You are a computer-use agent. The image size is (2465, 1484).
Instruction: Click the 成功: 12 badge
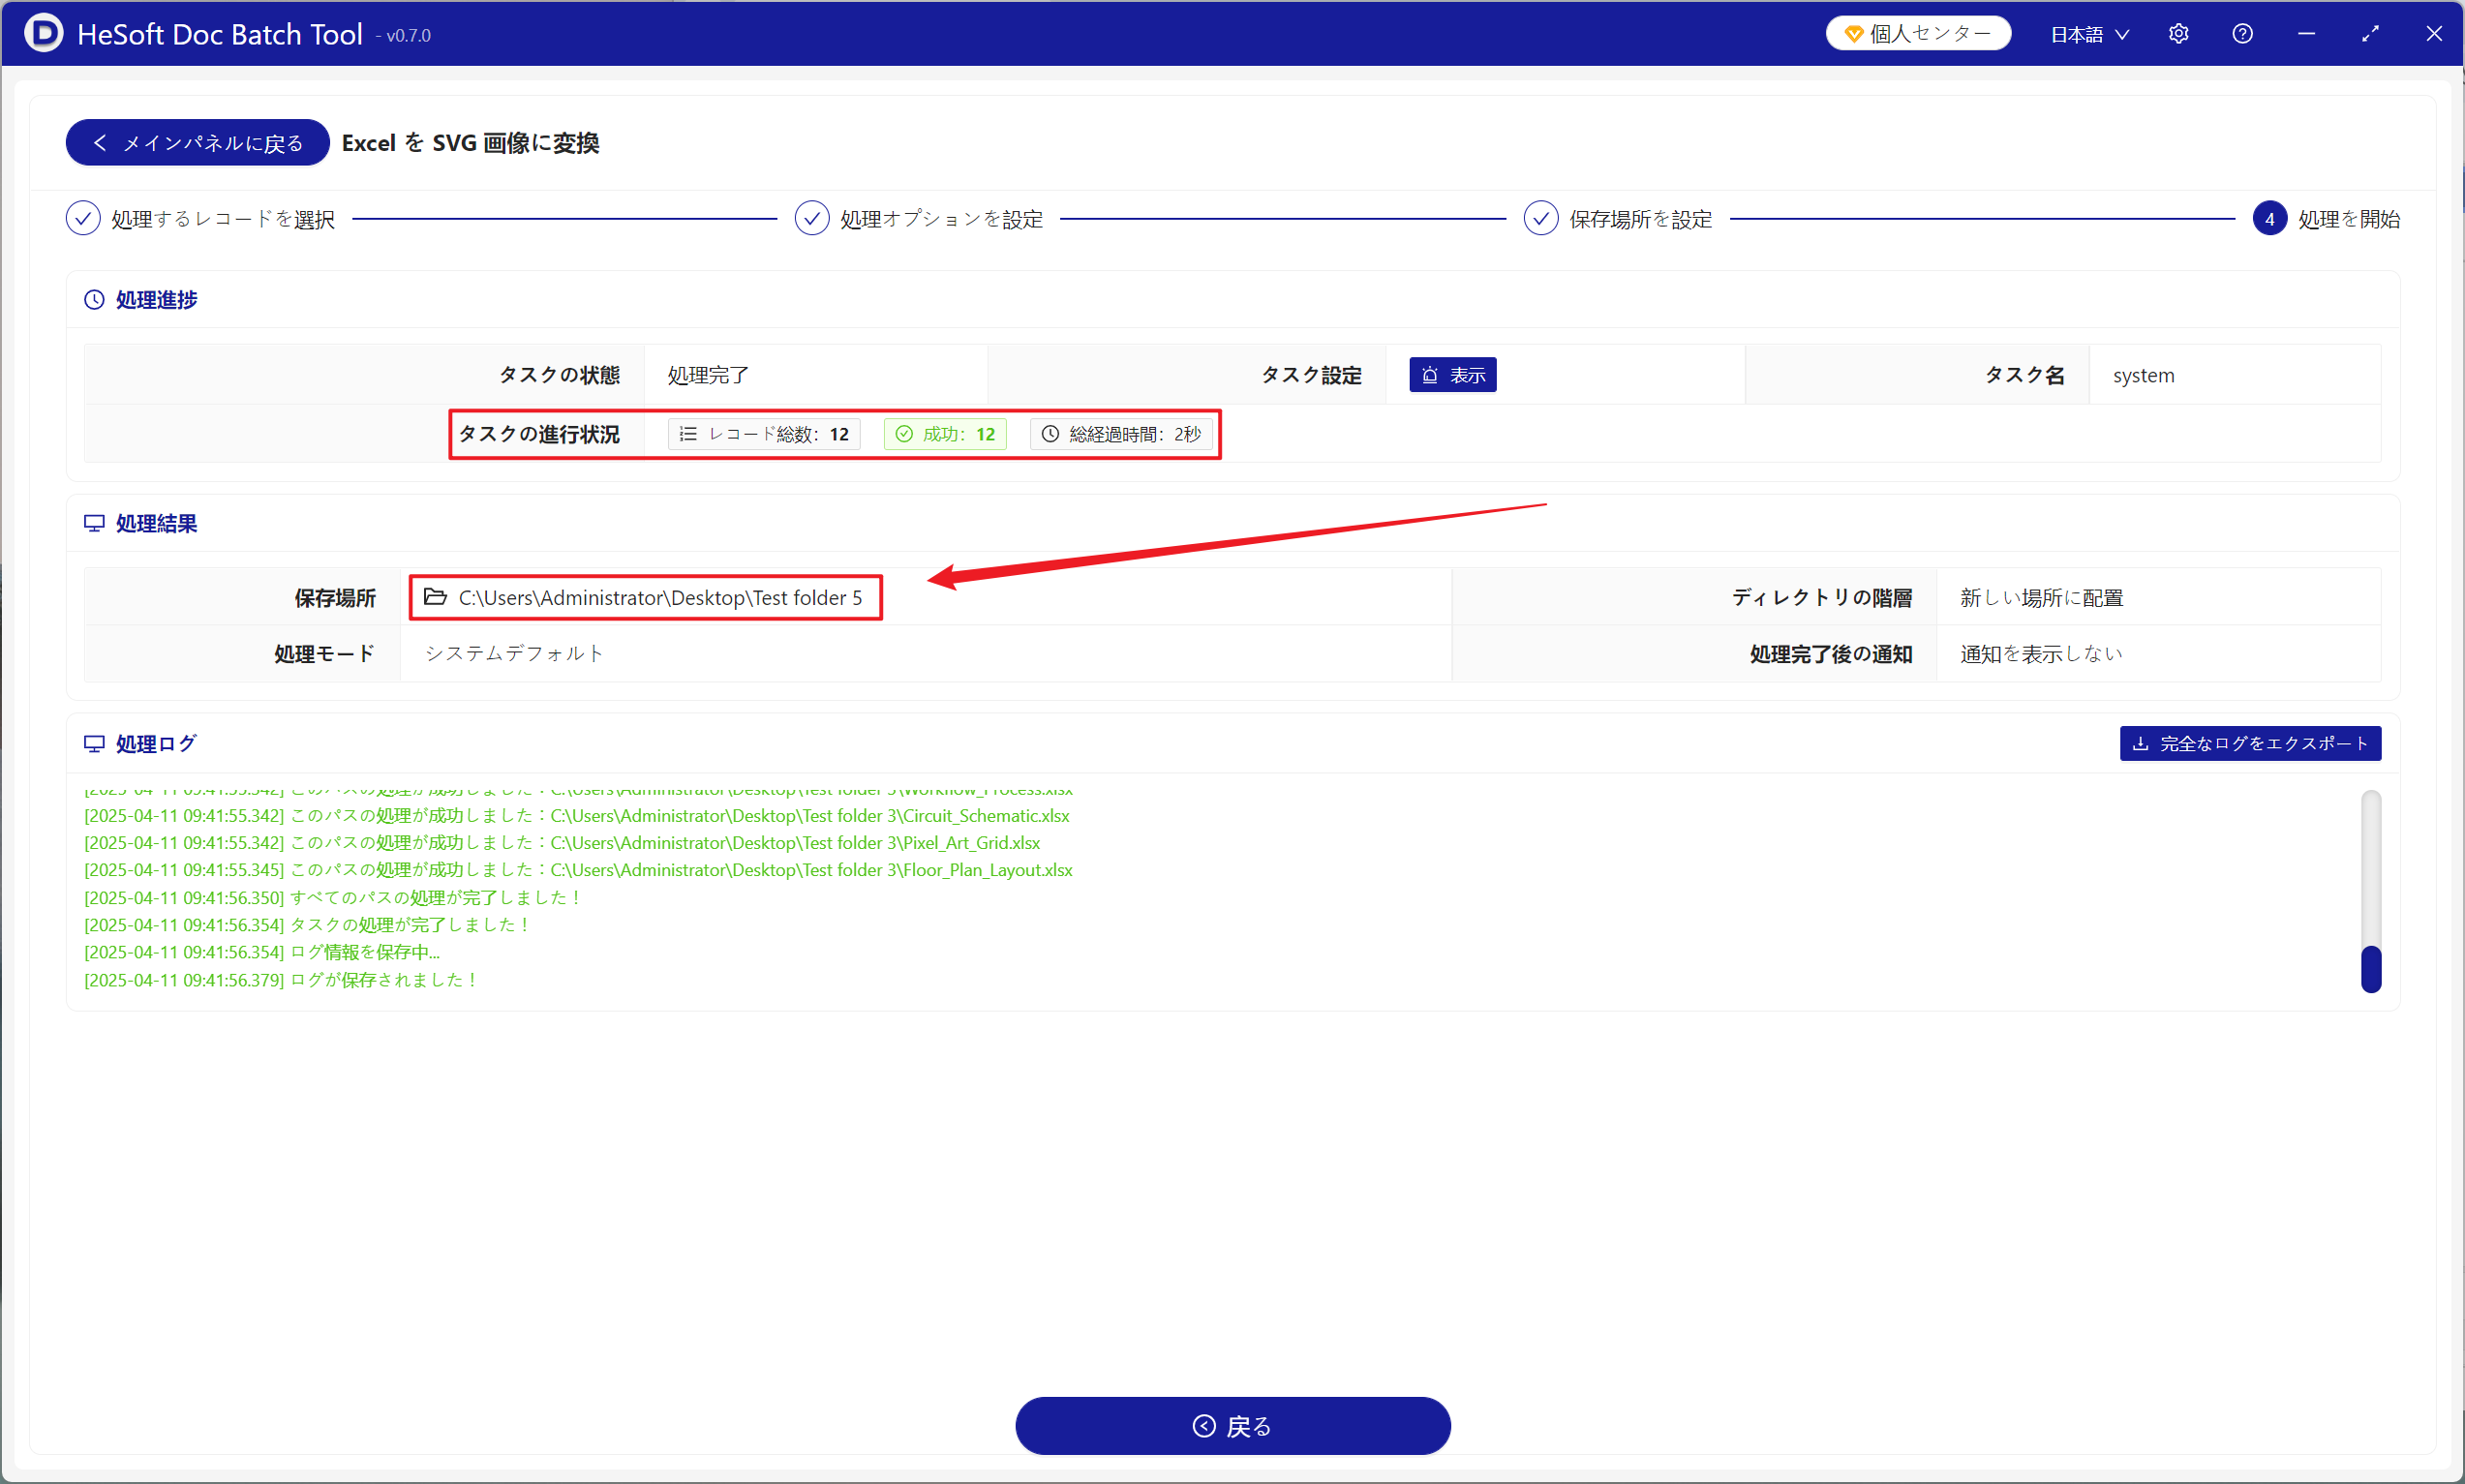coord(945,434)
